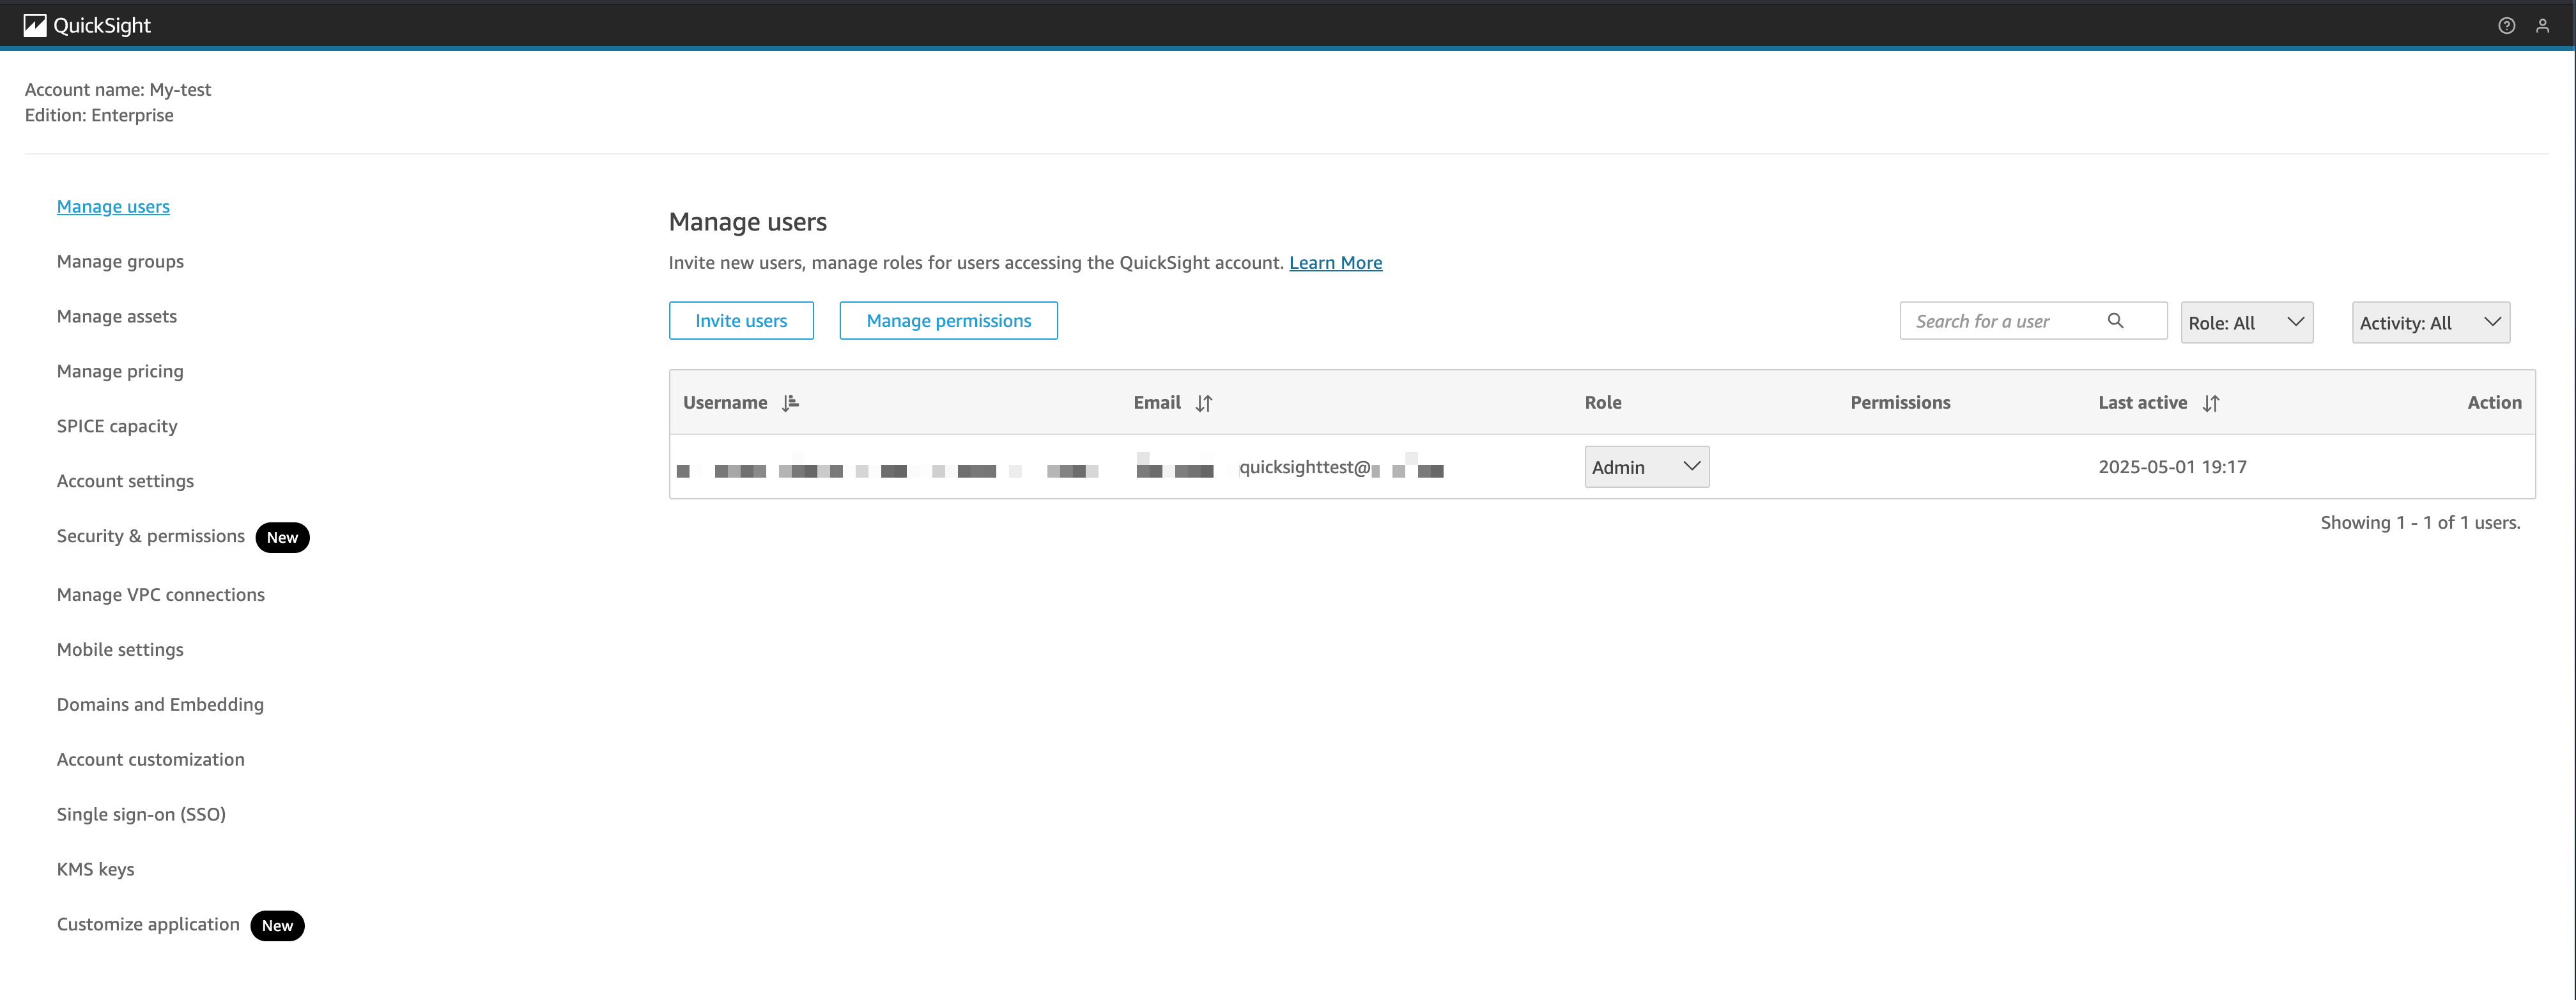Open Manage assets section
This screenshot has height=1000, width=2576.
coord(117,315)
